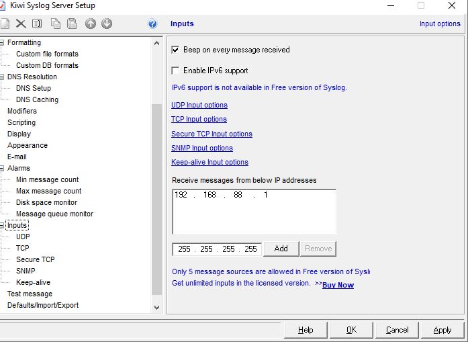Collapse the Inputs tree node
The image size is (468, 342).
tap(2, 226)
